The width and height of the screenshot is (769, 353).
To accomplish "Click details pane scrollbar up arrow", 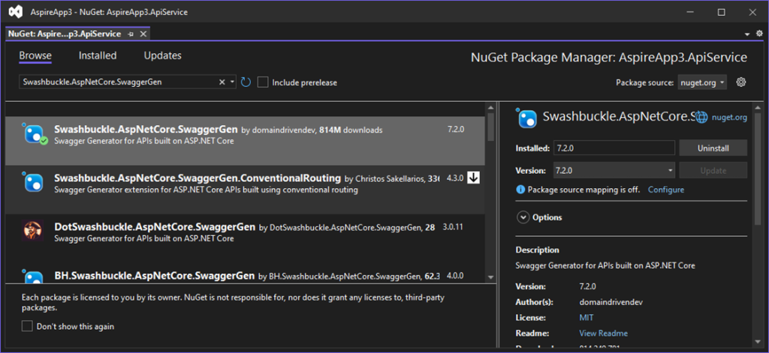I will (x=758, y=106).
